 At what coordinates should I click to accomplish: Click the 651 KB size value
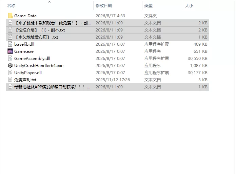click(200, 51)
